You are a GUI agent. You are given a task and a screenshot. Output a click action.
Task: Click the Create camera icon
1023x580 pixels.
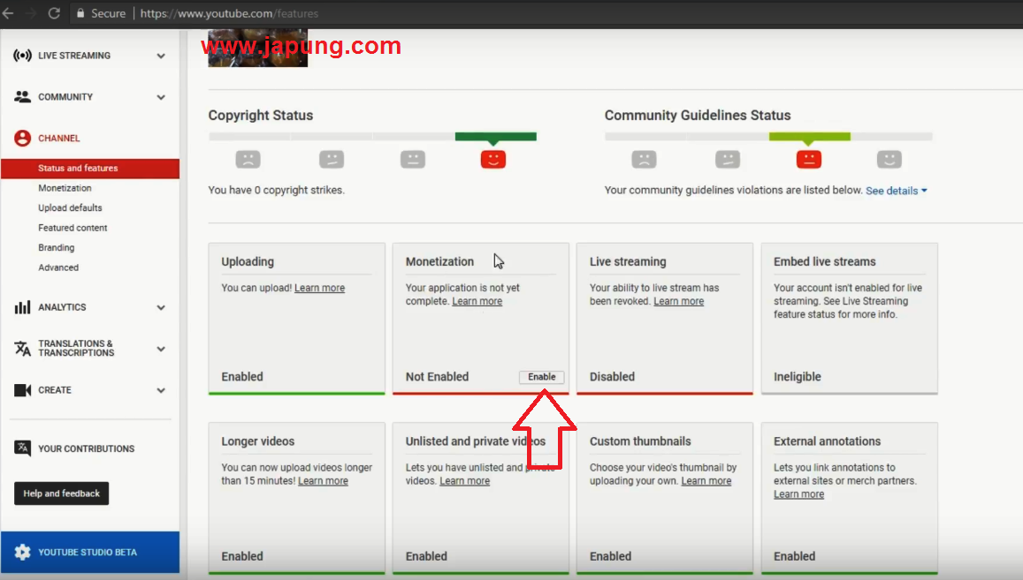tap(22, 389)
